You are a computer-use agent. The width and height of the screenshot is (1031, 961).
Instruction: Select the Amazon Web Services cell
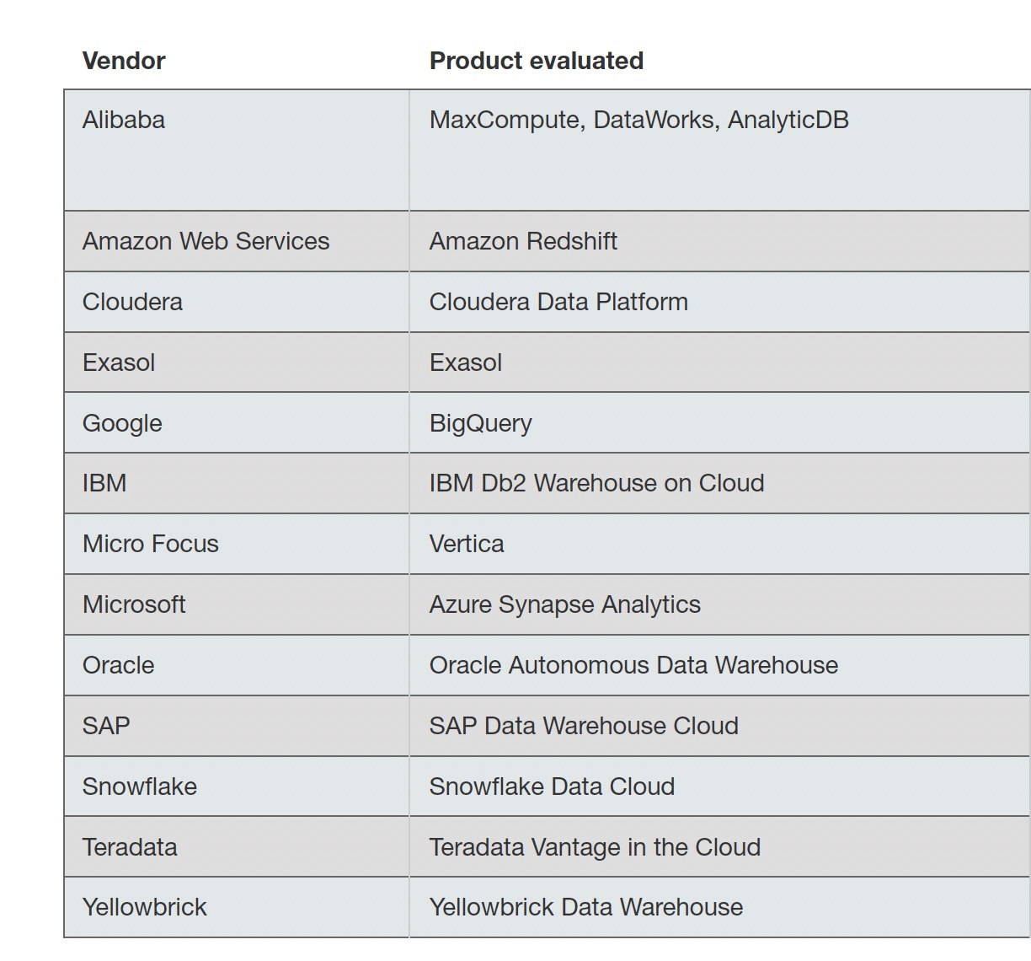[206, 241]
